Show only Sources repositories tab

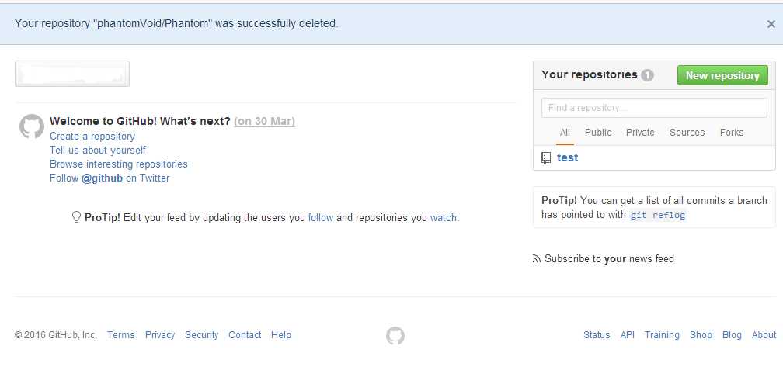pos(687,133)
